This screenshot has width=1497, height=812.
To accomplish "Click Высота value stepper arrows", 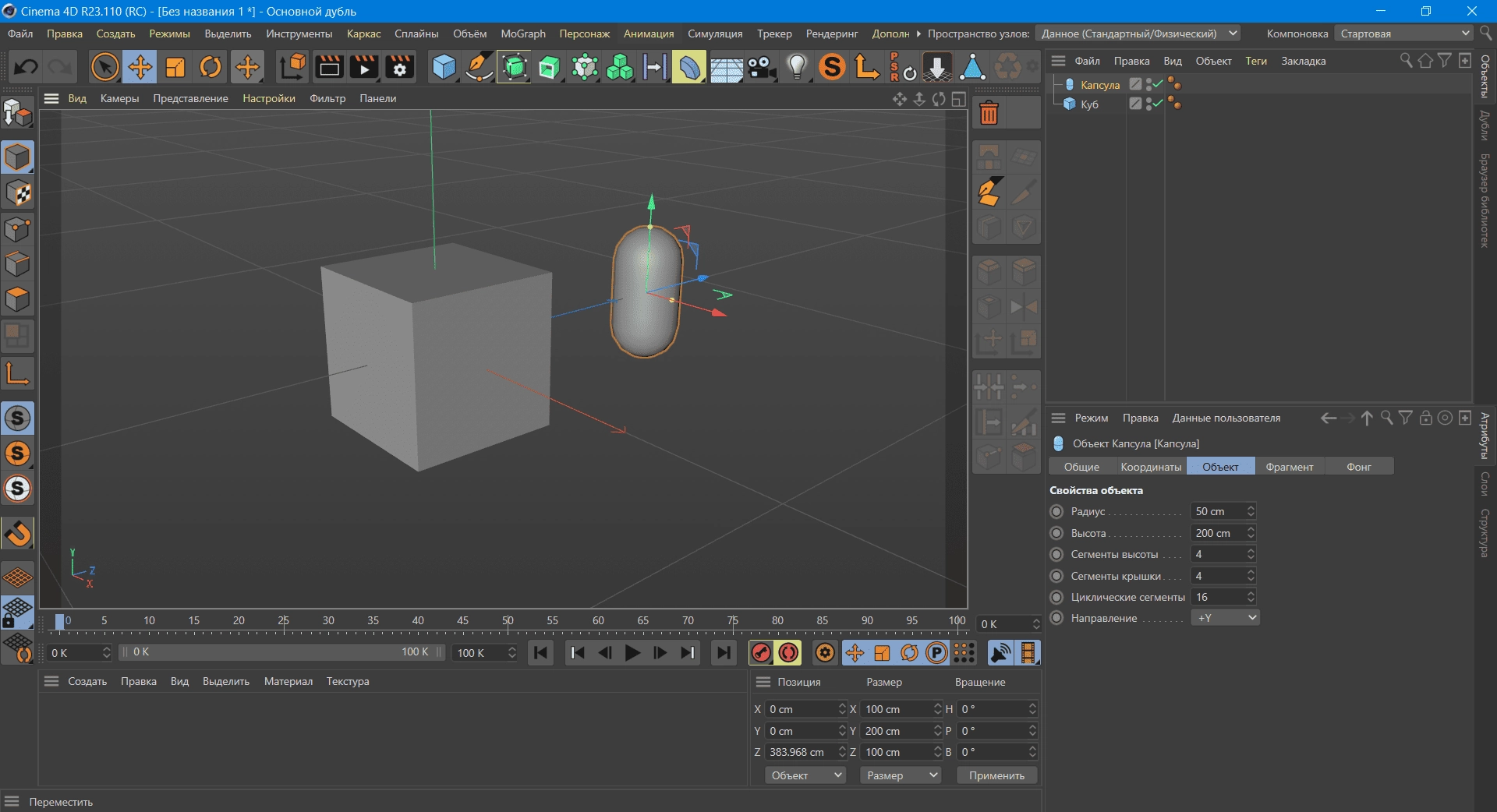I will point(1251,533).
